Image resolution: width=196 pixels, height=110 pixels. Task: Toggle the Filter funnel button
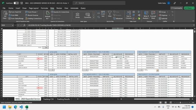(110, 14)
